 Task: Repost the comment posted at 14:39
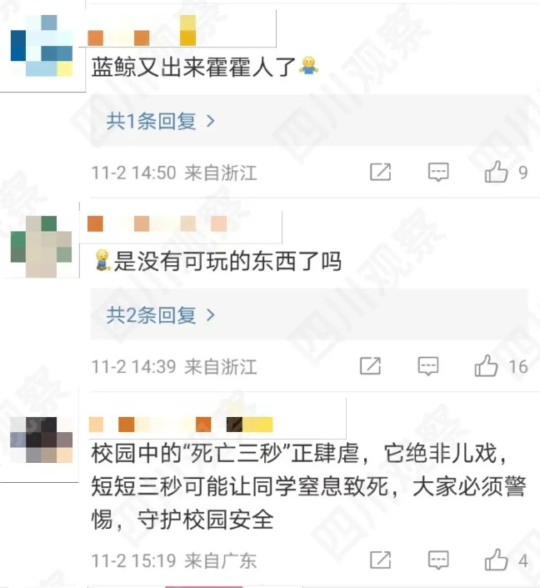tap(370, 366)
